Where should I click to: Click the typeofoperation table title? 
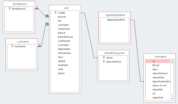coord(115,15)
